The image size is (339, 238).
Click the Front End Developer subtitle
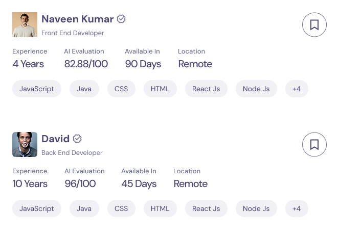pyautogui.click(x=73, y=33)
